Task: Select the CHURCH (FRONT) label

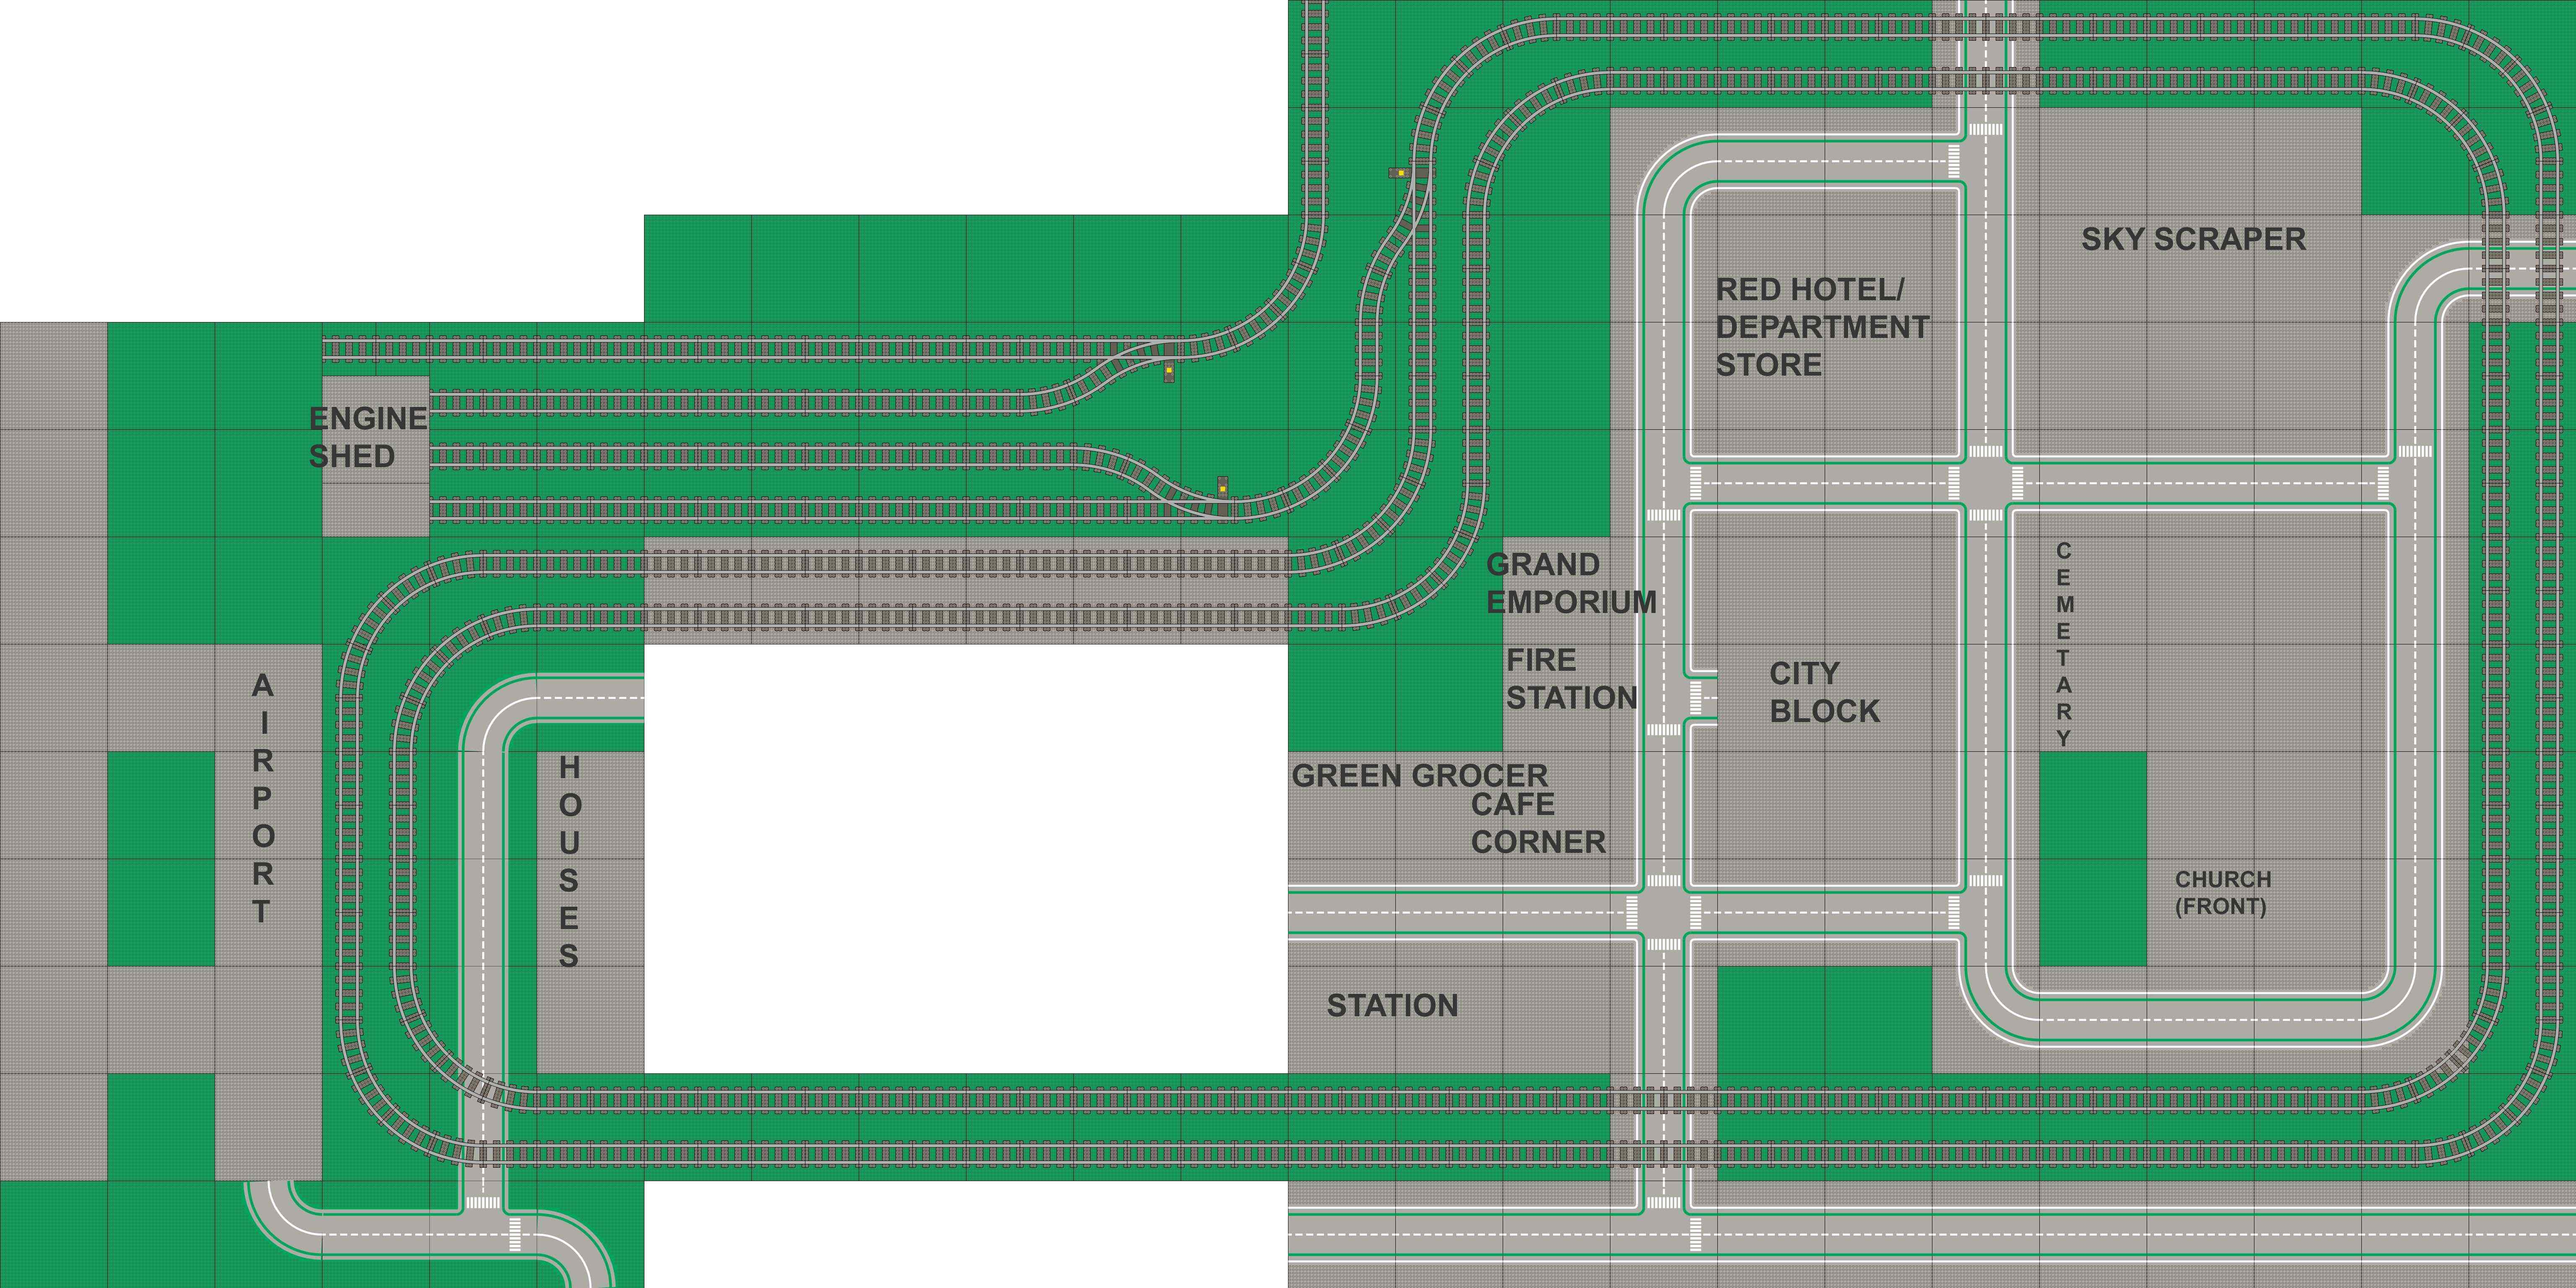Action: coord(2222,893)
